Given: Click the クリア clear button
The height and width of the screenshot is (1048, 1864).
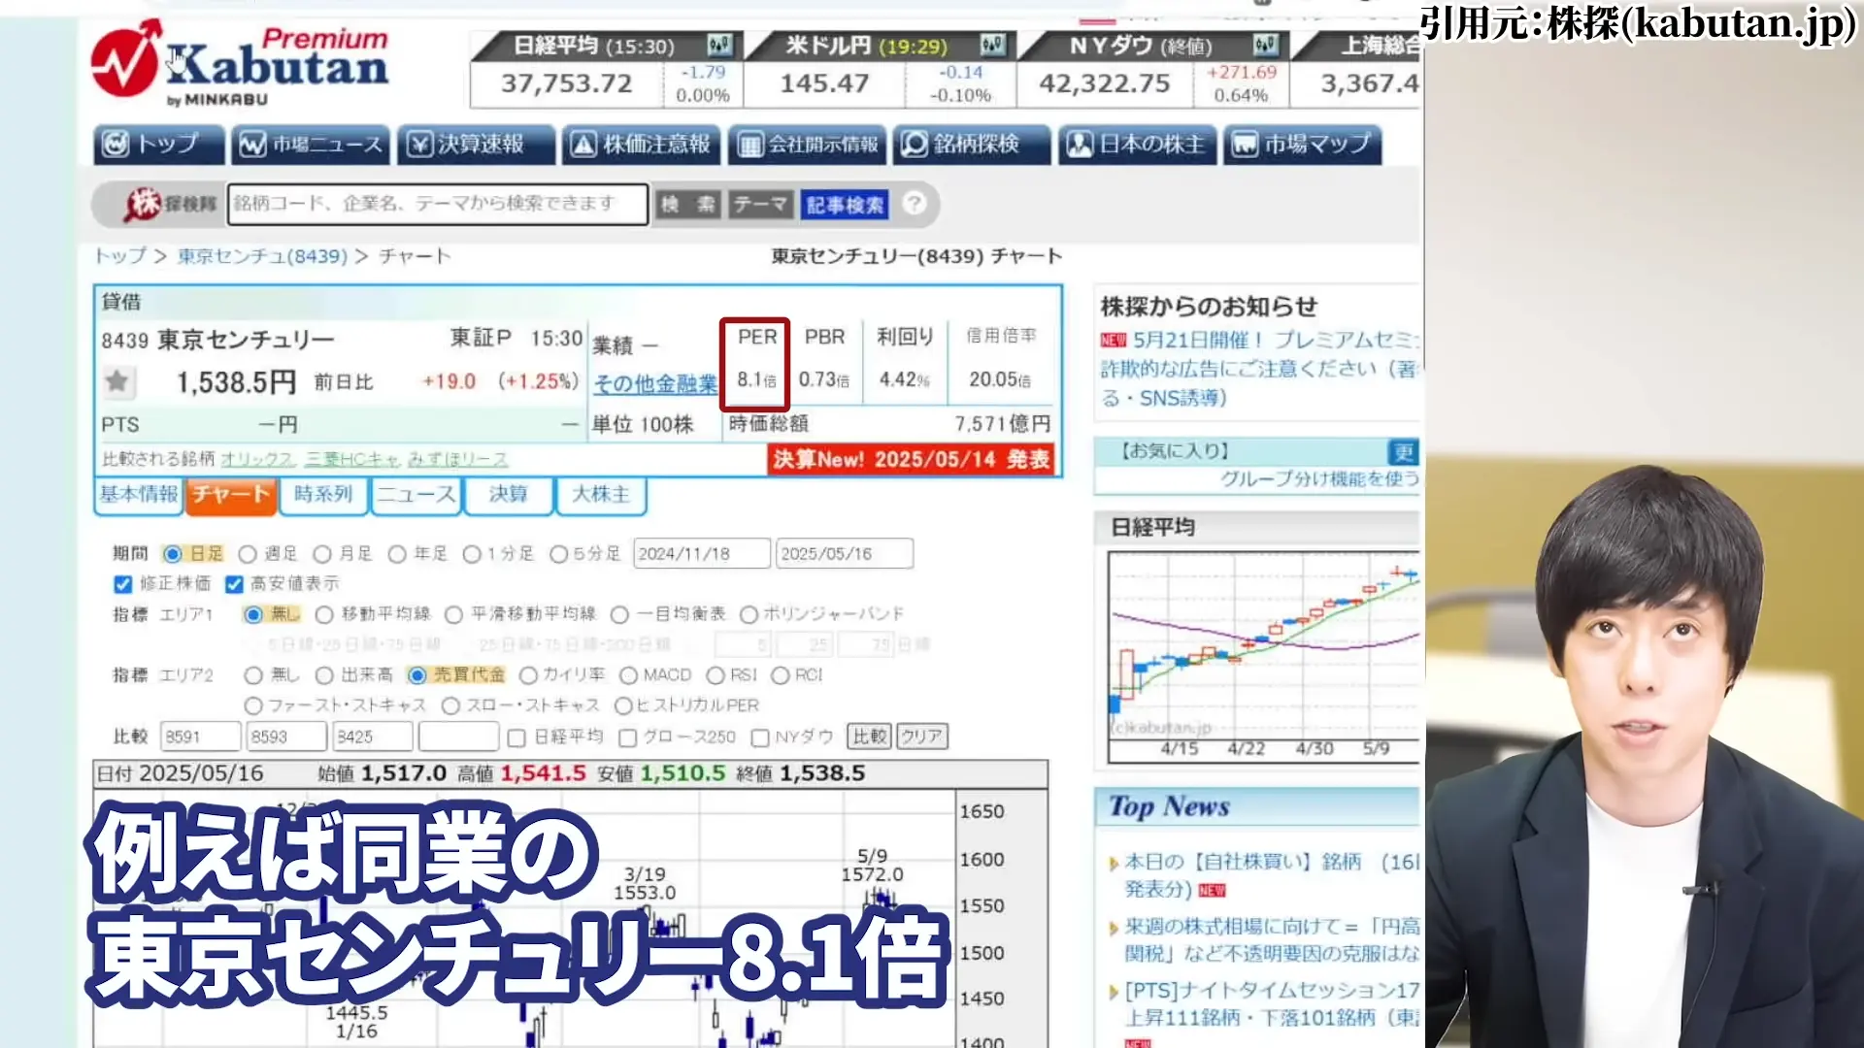Looking at the screenshot, I should tap(921, 737).
